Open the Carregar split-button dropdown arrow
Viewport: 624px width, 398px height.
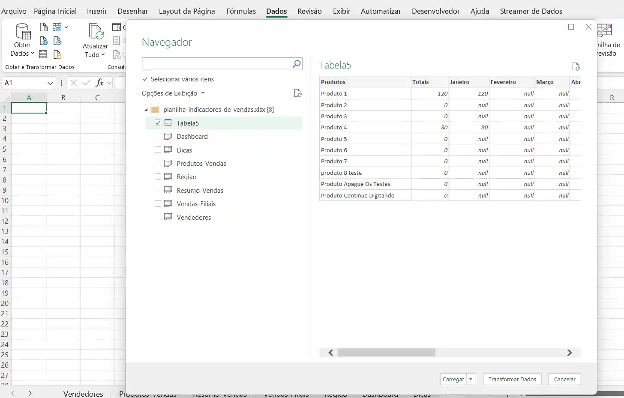[471, 379]
